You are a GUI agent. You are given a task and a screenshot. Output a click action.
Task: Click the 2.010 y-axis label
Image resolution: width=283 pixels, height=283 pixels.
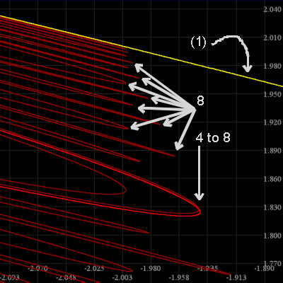pyautogui.click(x=272, y=37)
